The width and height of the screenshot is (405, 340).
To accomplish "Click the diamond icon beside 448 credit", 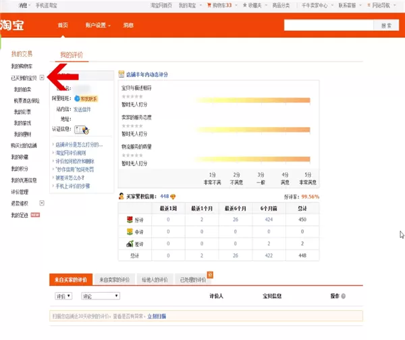I will [x=173, y=197].
